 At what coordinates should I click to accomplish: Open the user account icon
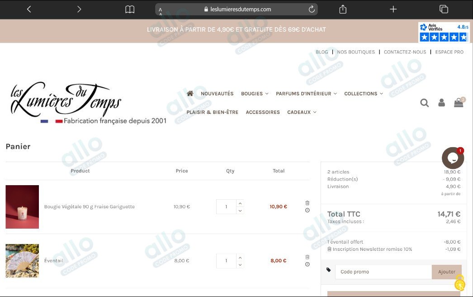[x=442, y=103]
